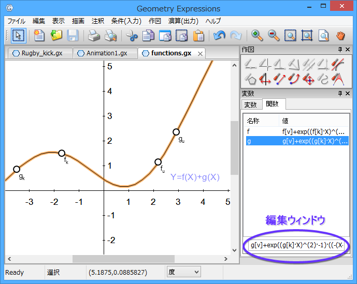Open a file from folder icon
Image resolution: width=357 pixels, height=284 pixels.
tap(56, 36)
